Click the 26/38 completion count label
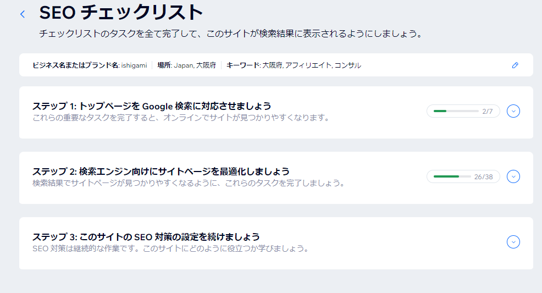This screenshot has height=293, width=542. pos(483,177)
